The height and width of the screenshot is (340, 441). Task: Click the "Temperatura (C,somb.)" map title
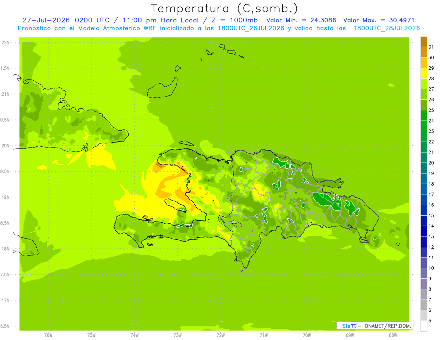coord(224,8)
